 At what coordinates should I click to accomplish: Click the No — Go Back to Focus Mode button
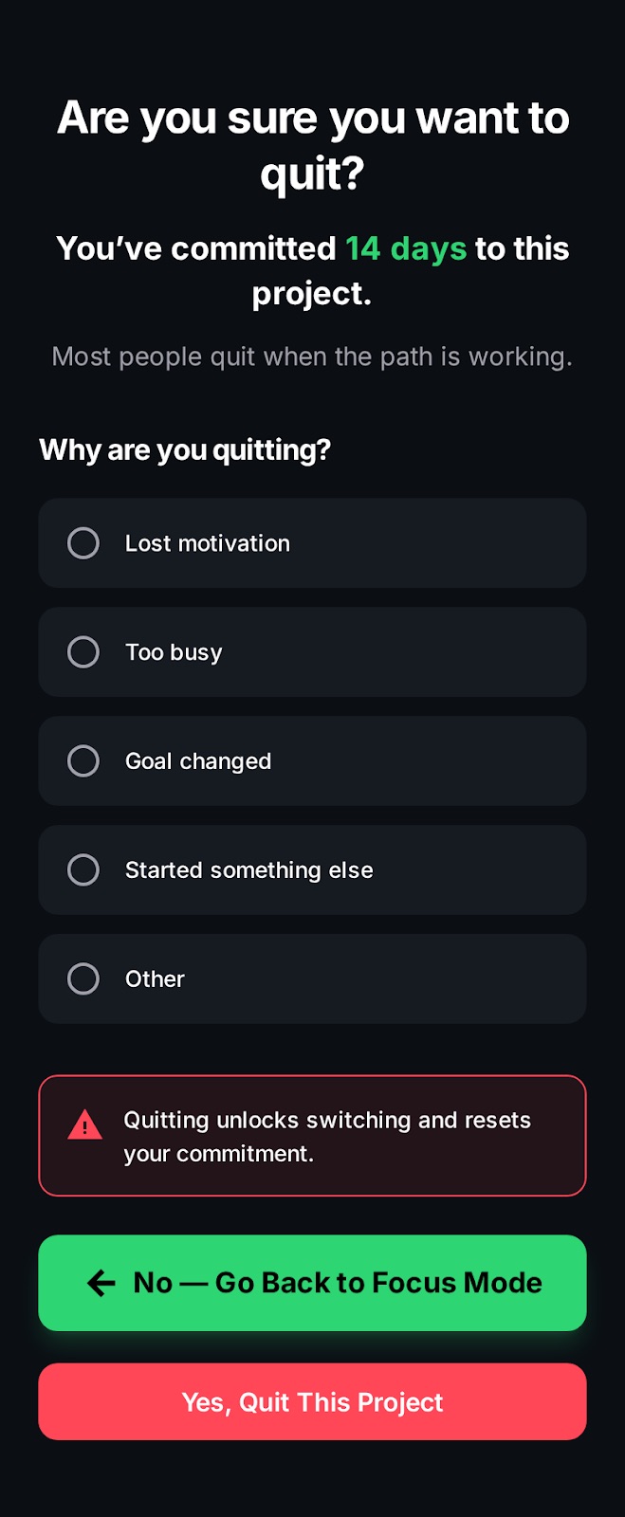[313, 1282]
